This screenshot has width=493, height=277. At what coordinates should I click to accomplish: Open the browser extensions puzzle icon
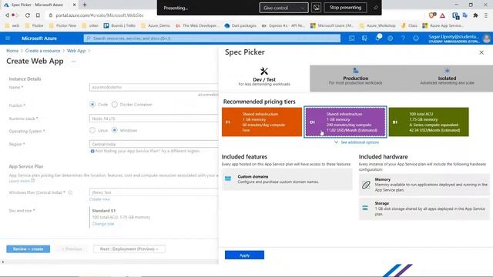click(475, 15)
